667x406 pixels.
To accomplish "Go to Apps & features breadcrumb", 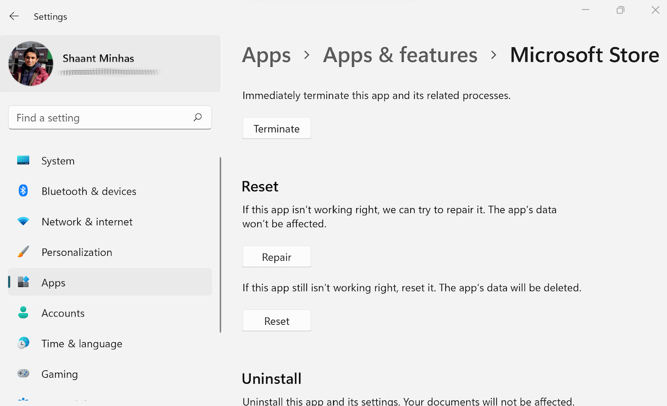I will pos(400,55).
